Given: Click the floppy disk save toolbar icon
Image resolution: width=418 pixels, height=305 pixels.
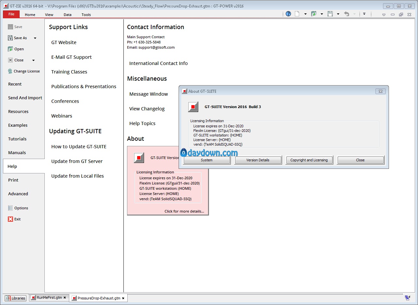Looking at the screenshot, I should click(330, 14).
